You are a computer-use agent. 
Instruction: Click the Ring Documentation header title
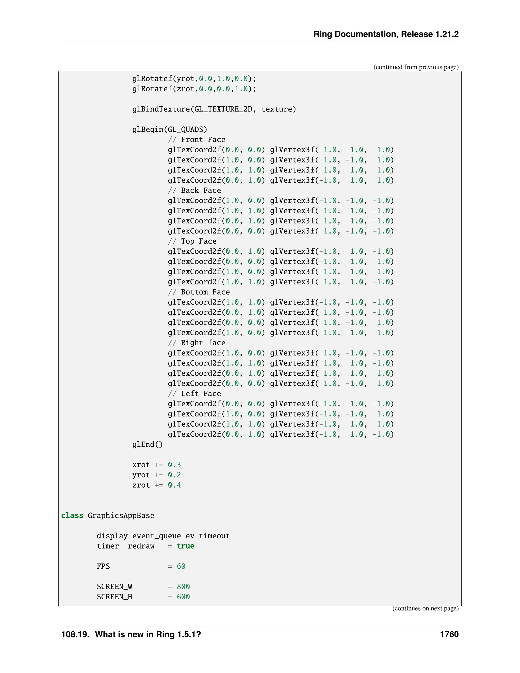(x=386, y=34)
